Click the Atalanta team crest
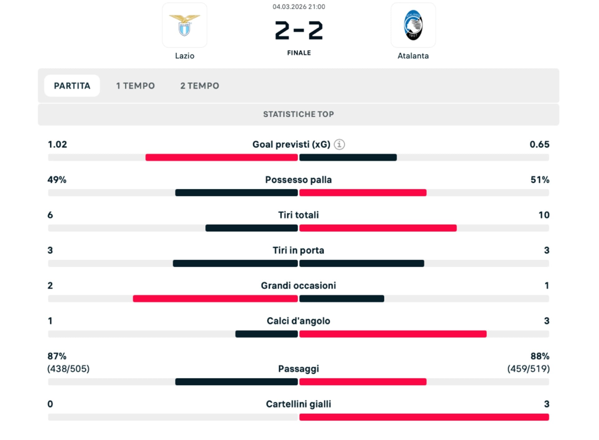This screenshot has height=440, width=599. [x=413, y=25]
